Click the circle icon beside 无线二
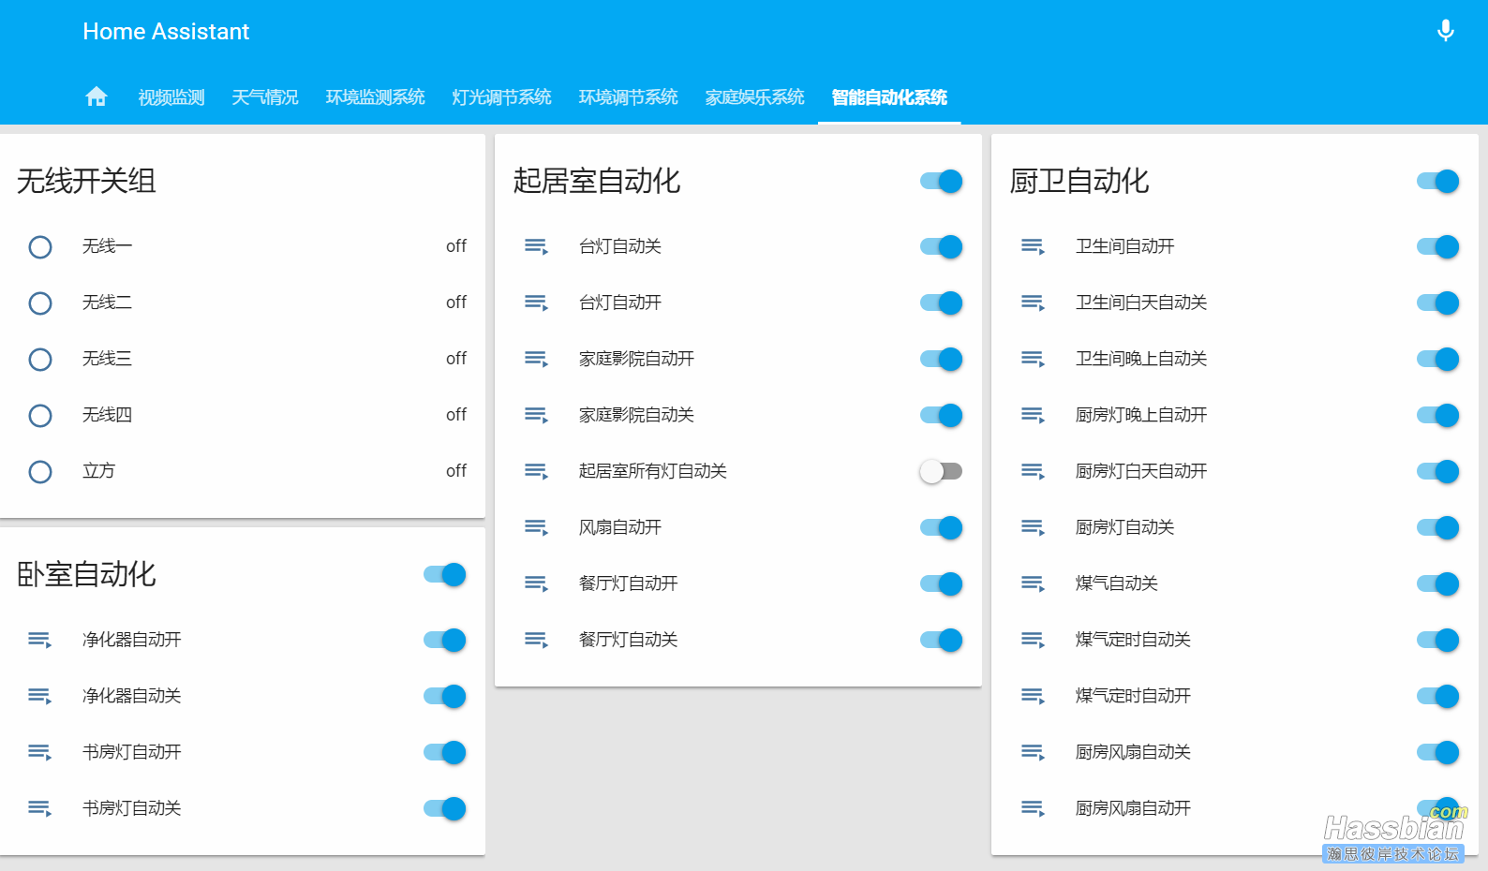The image size is (1488, 871). [40, 303]
